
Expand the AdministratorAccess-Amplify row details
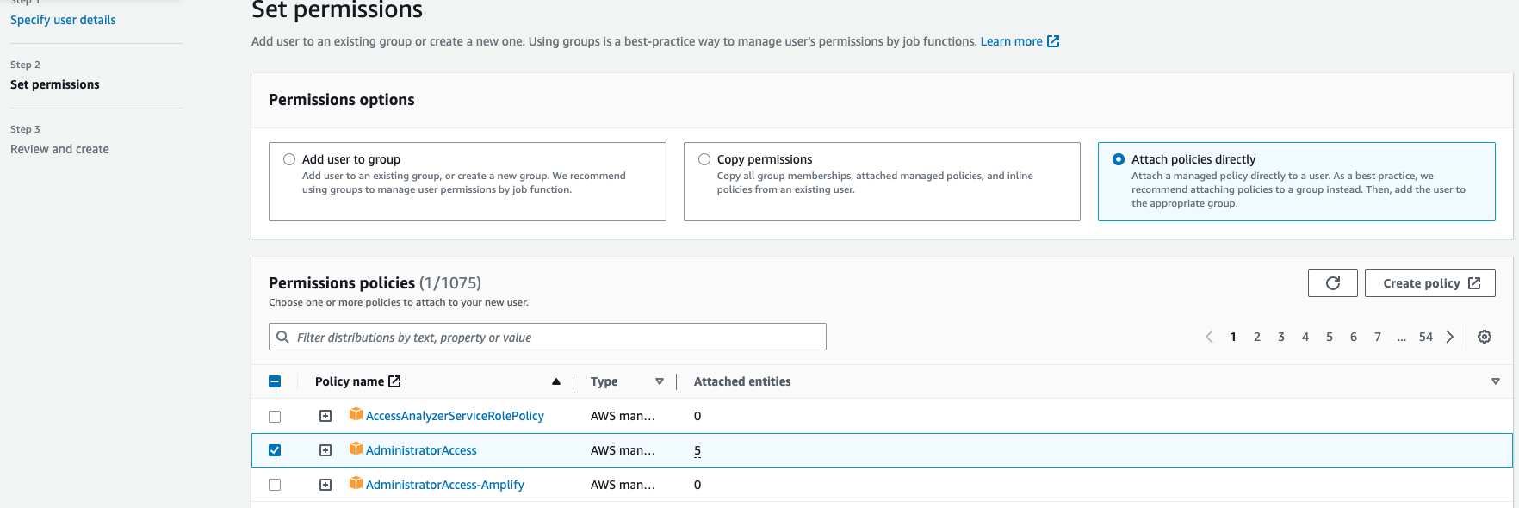tap(325, 485)
